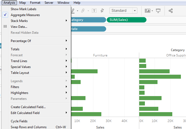Toggle the Aggregate Measures checkmark
186x129 pixels.
[x=5, y=15]
